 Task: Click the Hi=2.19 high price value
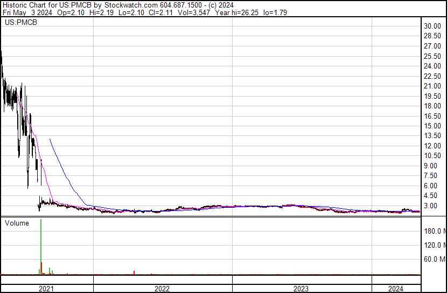[x=101, y=12]
